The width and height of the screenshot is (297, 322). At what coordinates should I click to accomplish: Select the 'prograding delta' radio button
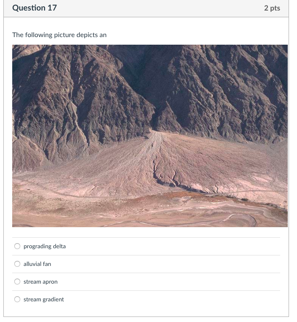17,246
